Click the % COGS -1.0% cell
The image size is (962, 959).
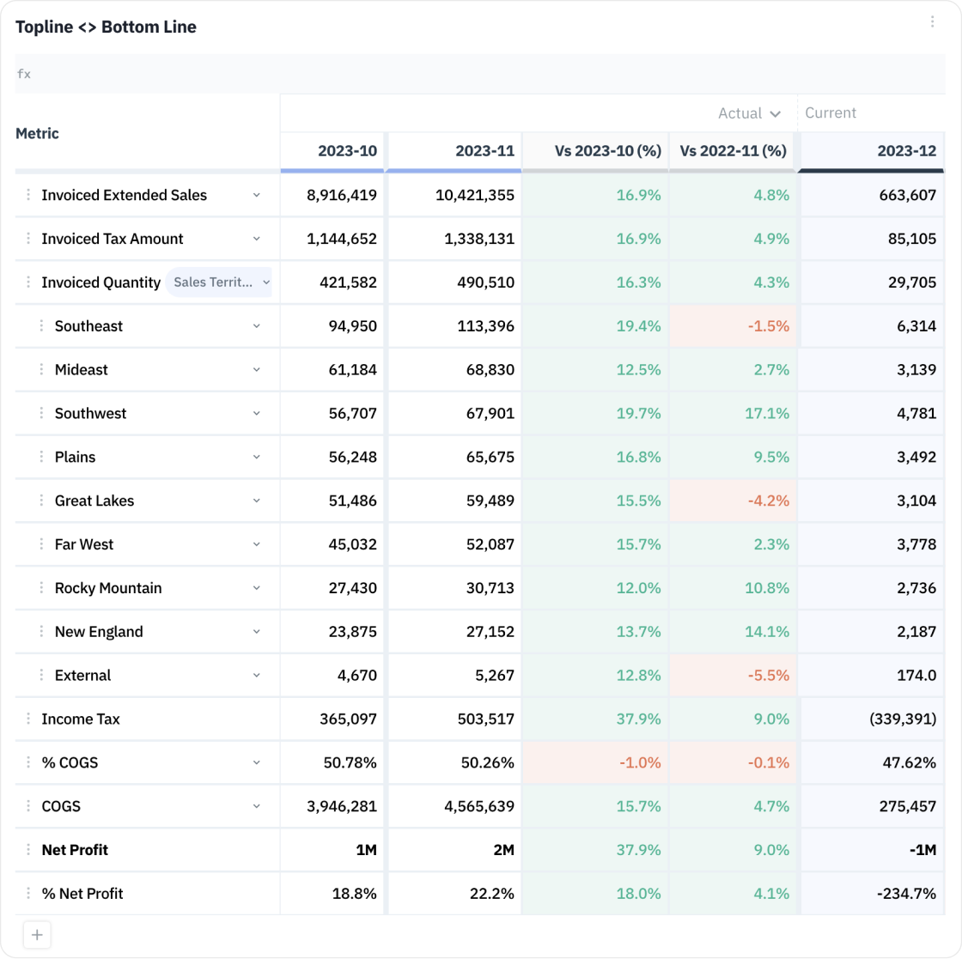coord(596,762)
